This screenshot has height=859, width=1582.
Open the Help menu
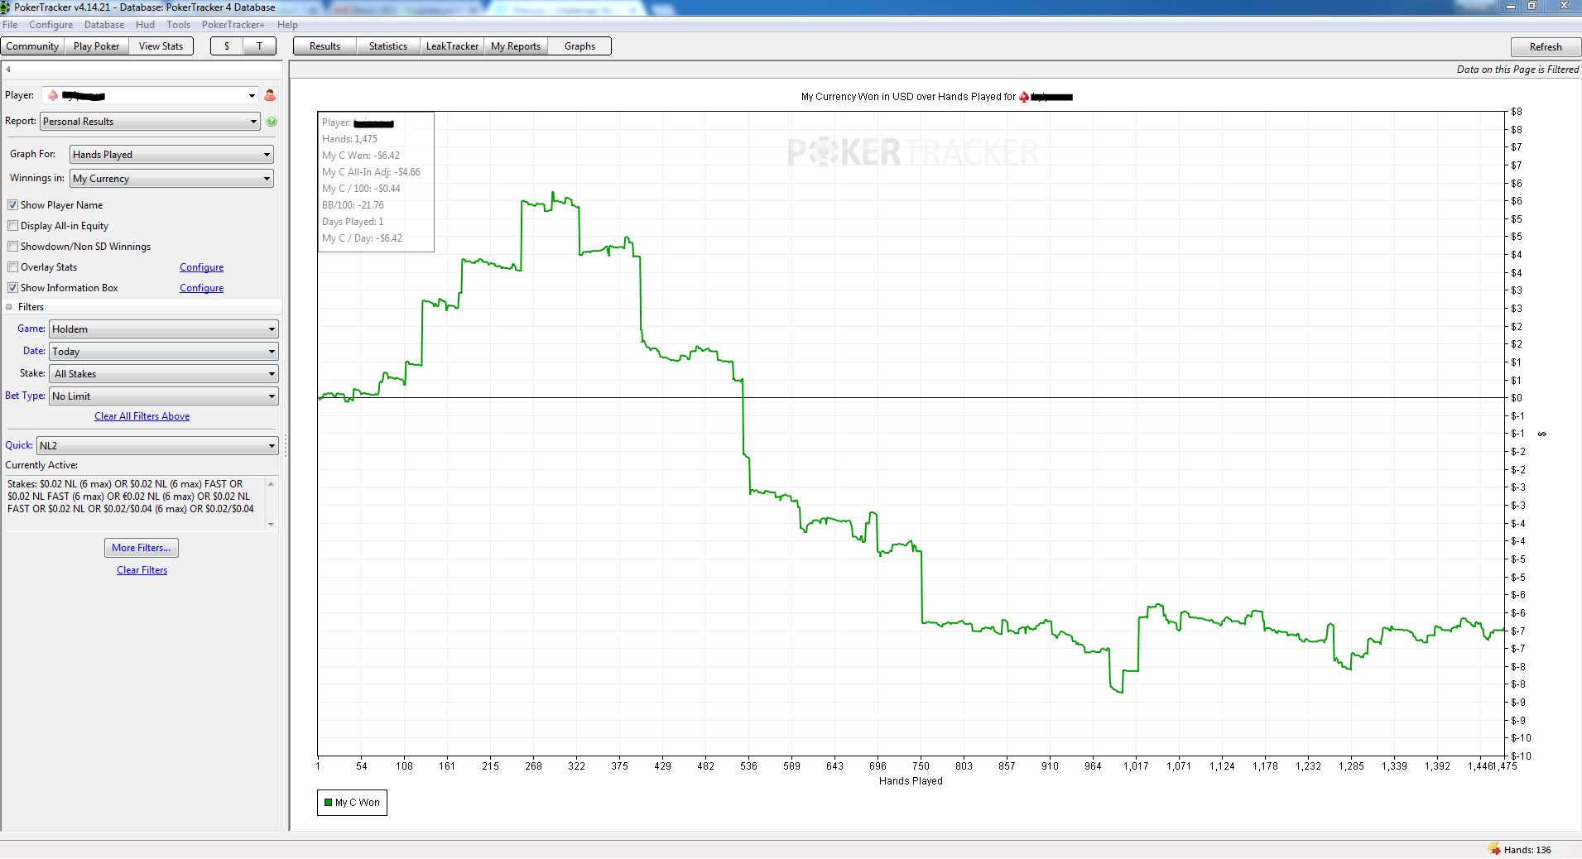pos(287,25)
